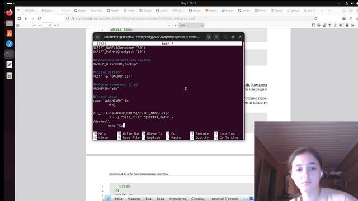This screenshot has width=358, height=201.
Task: Open the terminal new tab button
Action: point(97,37)
